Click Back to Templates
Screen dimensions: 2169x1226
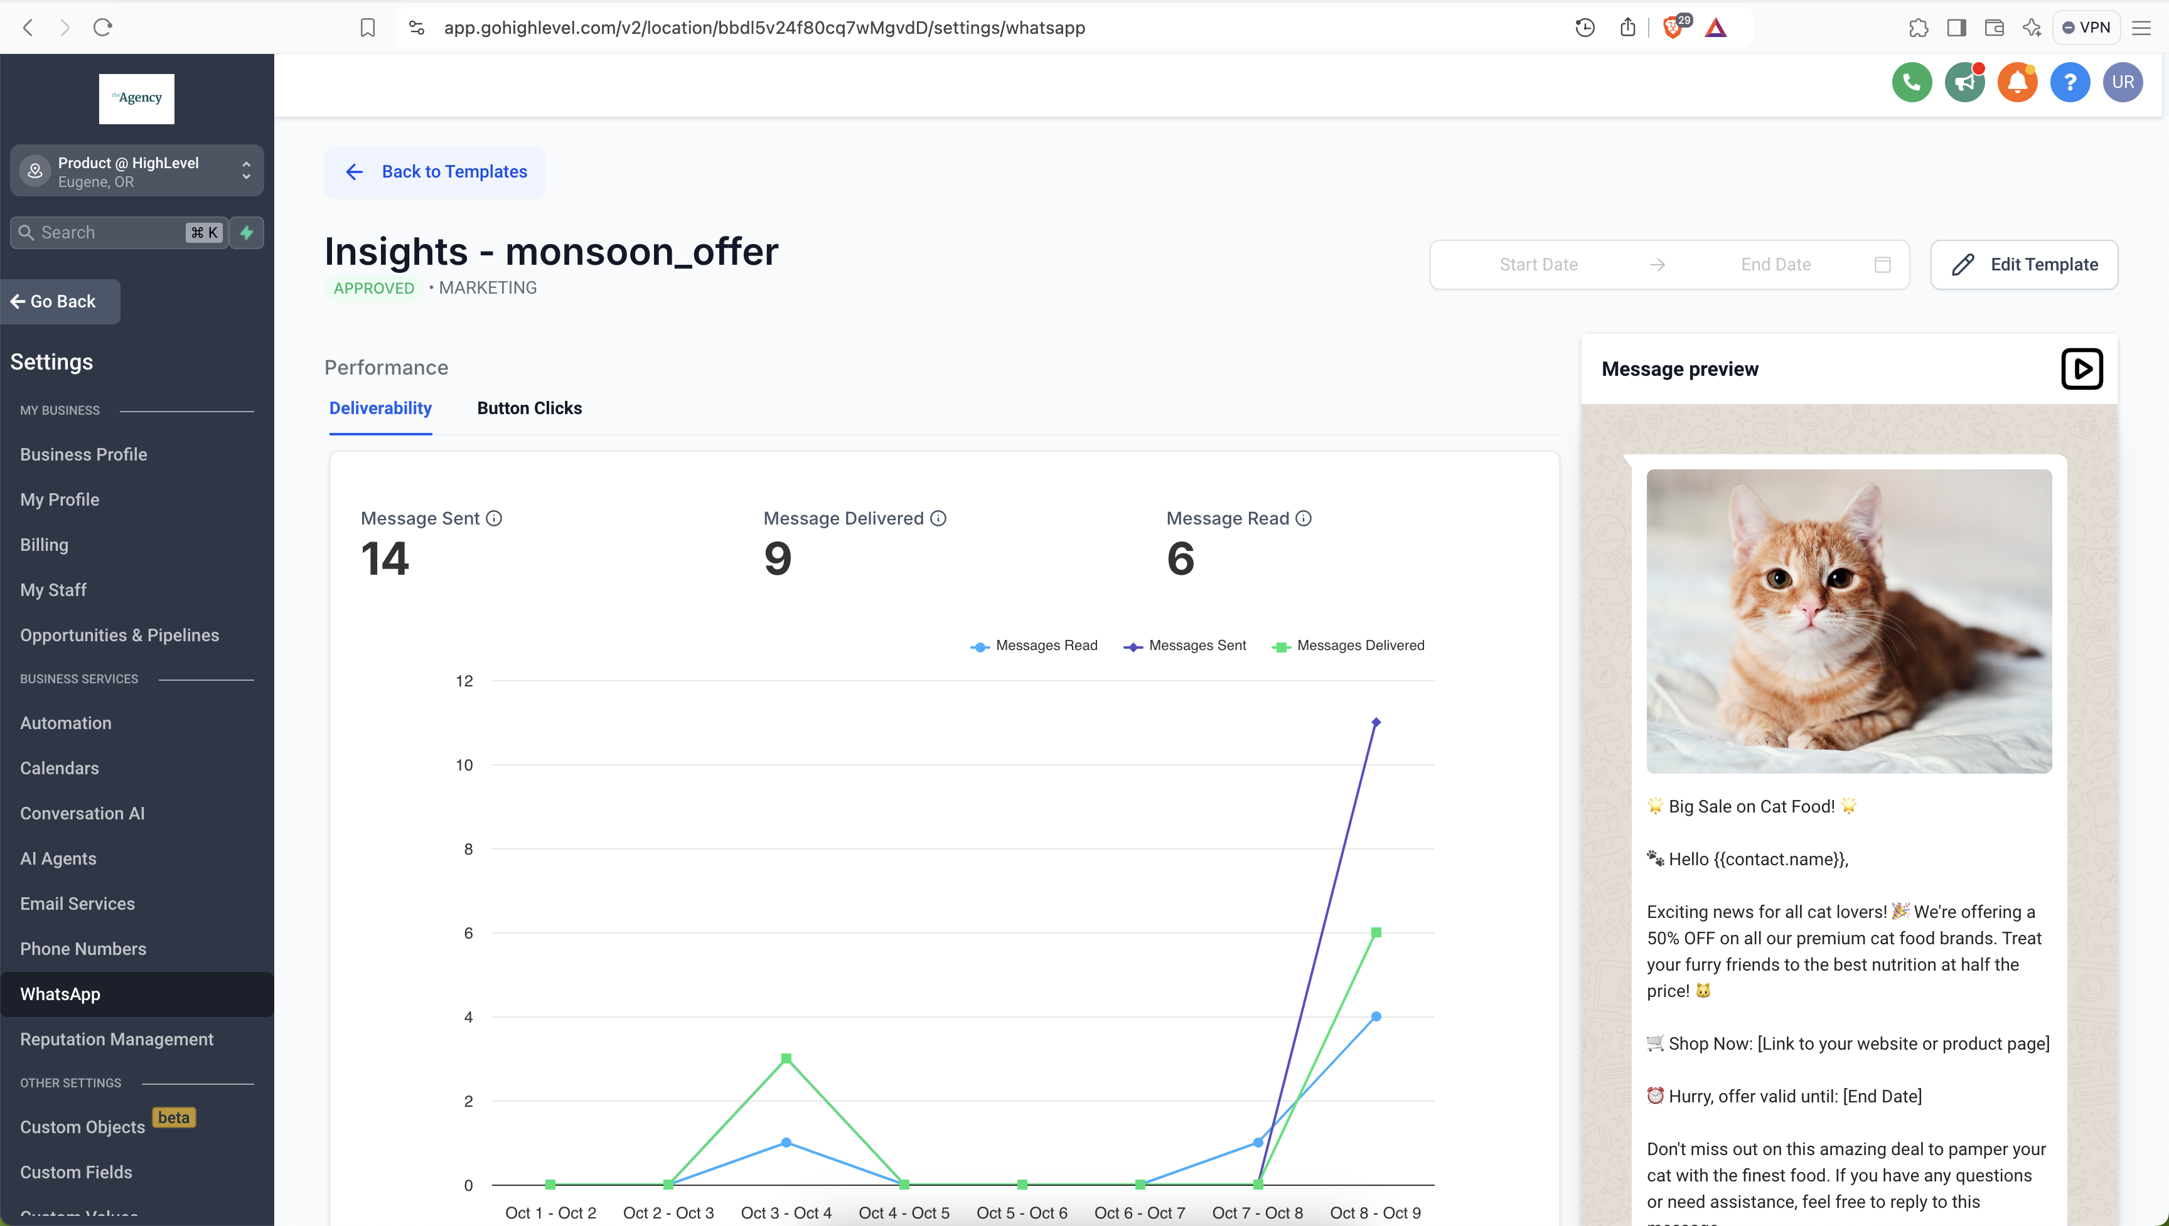click(x=436, y=172)
